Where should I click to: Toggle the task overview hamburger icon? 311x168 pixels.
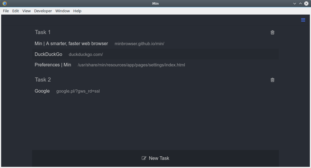click(x=303, y=20)
